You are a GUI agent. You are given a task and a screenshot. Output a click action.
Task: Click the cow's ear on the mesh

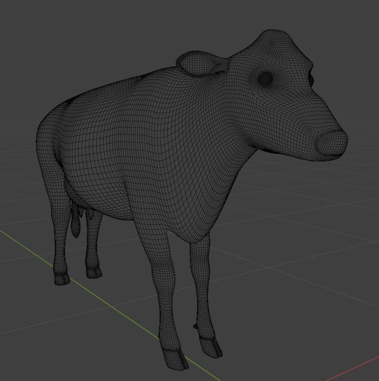click(199, 64)
